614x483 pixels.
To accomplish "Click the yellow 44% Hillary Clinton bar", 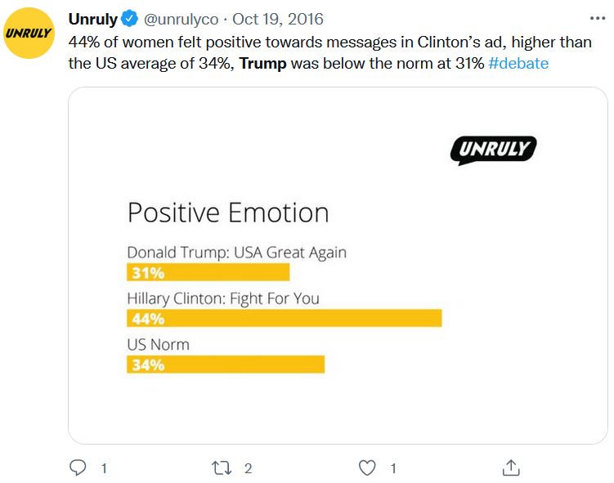I will coord(284,318).
